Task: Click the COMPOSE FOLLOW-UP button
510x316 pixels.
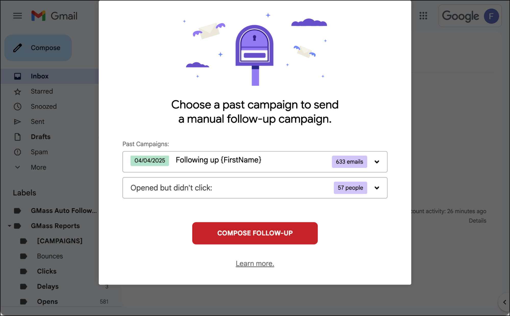Action: pyautogui.click(x=255, y=233)
